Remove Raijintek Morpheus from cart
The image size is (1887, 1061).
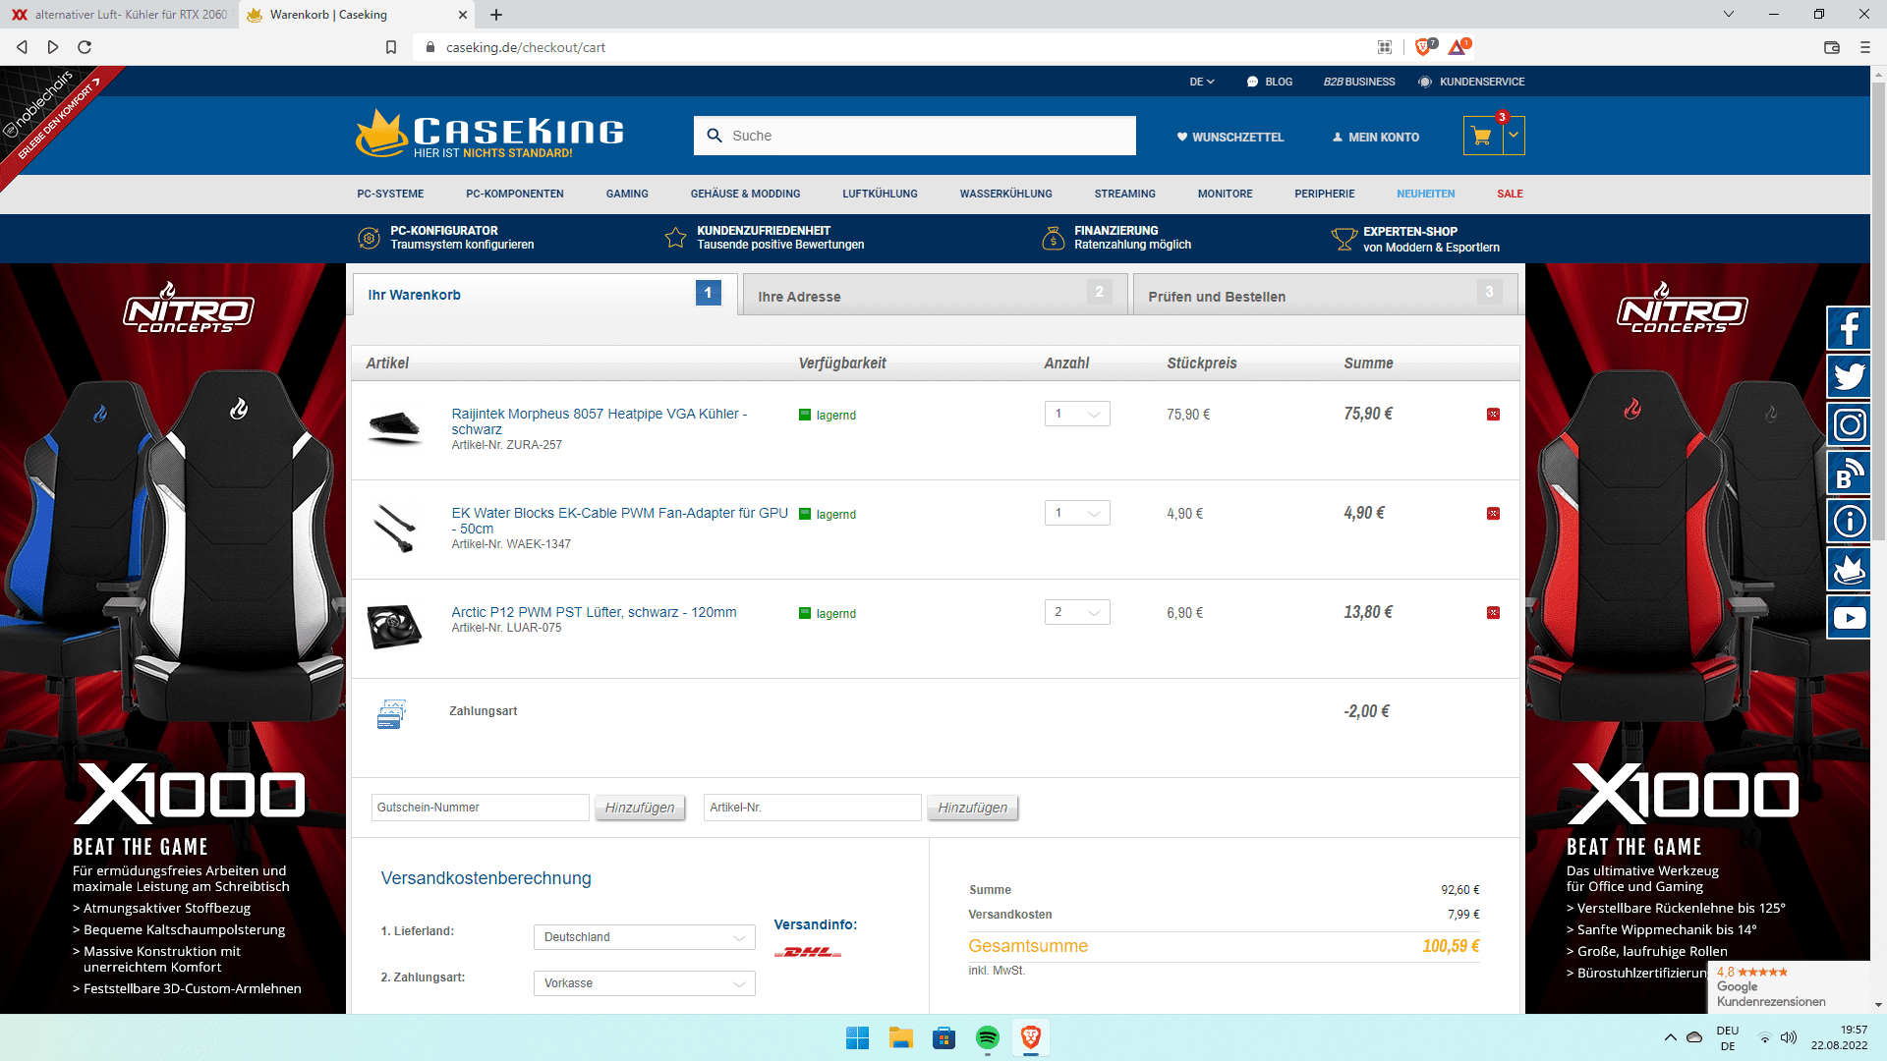coord(1493,415)
